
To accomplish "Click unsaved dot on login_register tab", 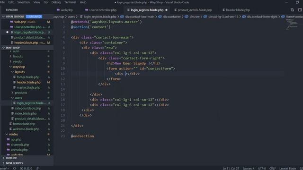I will click(x=166, y=10).
